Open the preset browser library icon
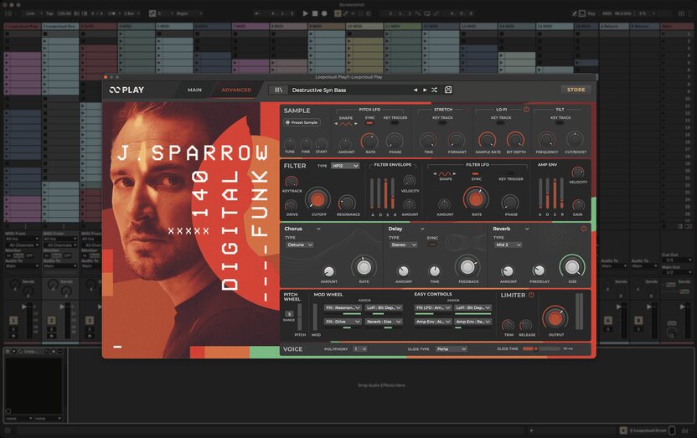Viewport: 697px width, 438px height. 278,90
